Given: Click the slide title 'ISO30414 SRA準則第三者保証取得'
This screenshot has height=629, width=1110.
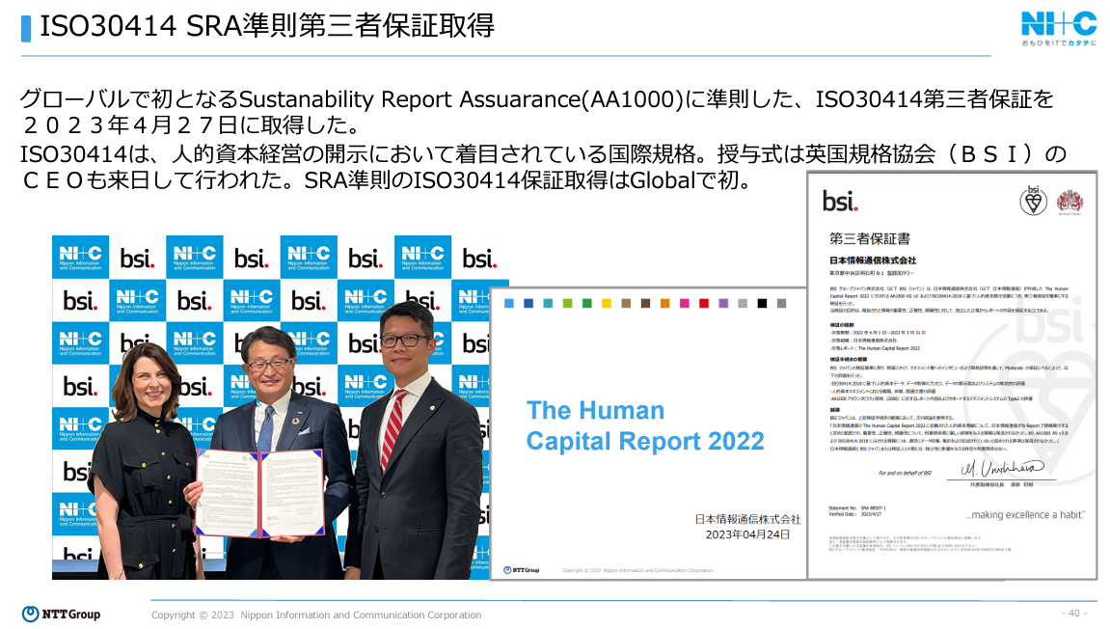Looking at the screenshot, I should tap(267, 26).
